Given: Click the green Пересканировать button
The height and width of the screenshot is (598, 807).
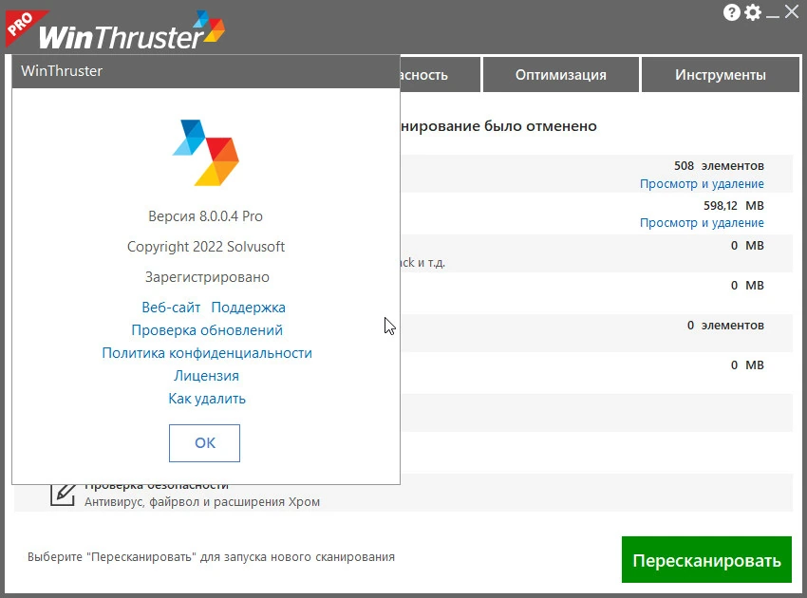Looking at the screenshot, I should click(x=706, y=559).
